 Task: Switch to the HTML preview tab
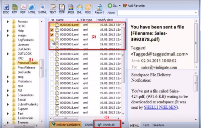[x=134, y=125]
